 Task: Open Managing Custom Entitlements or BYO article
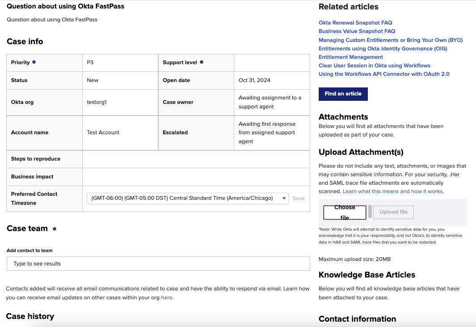[390, 40]
